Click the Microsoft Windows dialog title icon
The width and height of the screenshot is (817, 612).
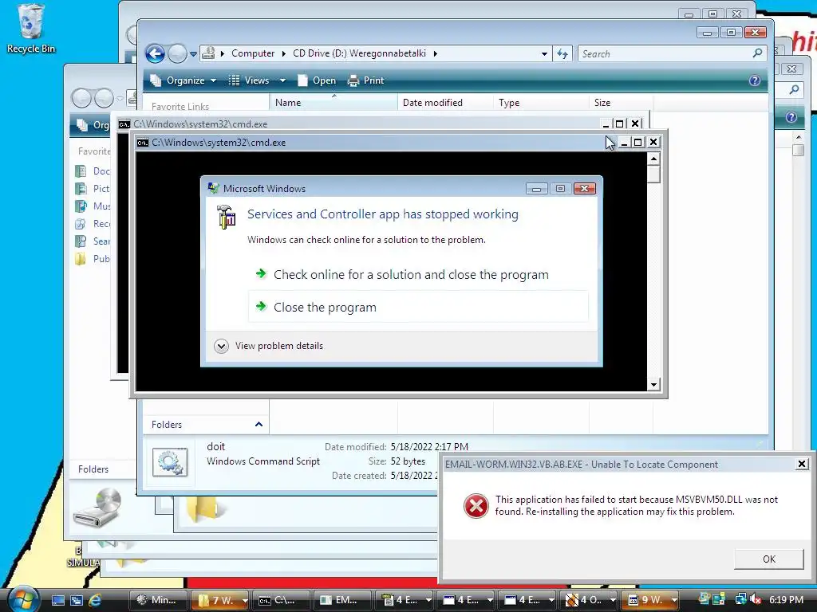pos(213,188)
